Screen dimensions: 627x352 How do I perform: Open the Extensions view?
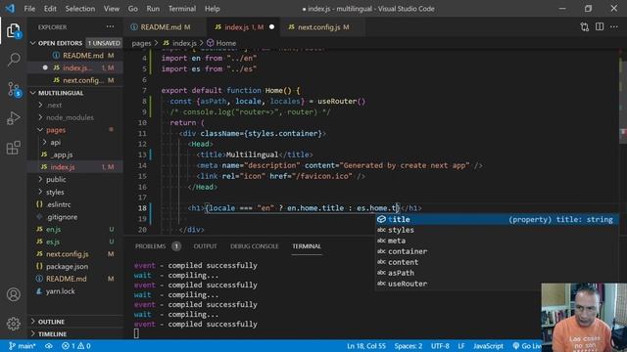pyautogui.click(x=13, y=148)
